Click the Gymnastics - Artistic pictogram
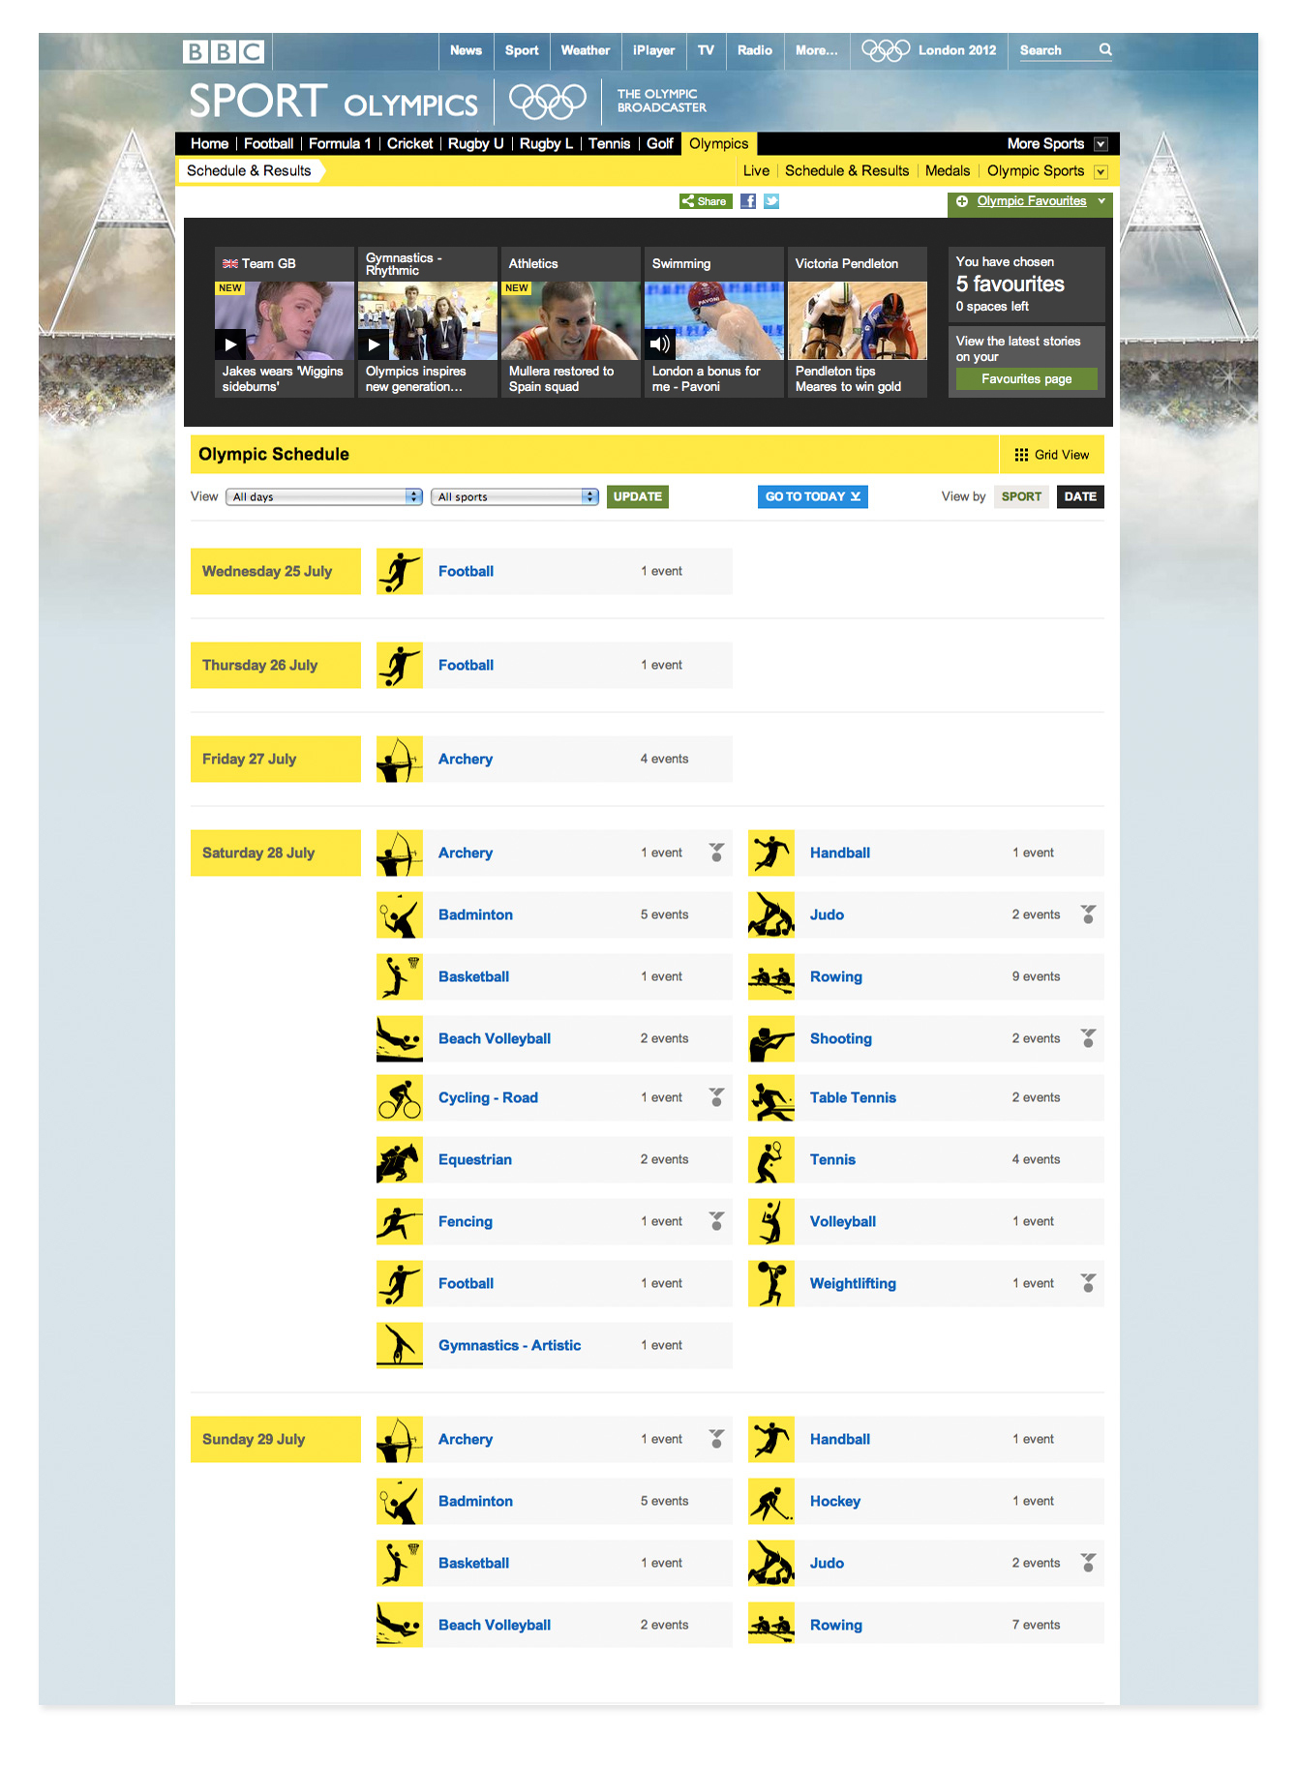This screenshot has width=1297, height=1765. (x=400, y=1345)
